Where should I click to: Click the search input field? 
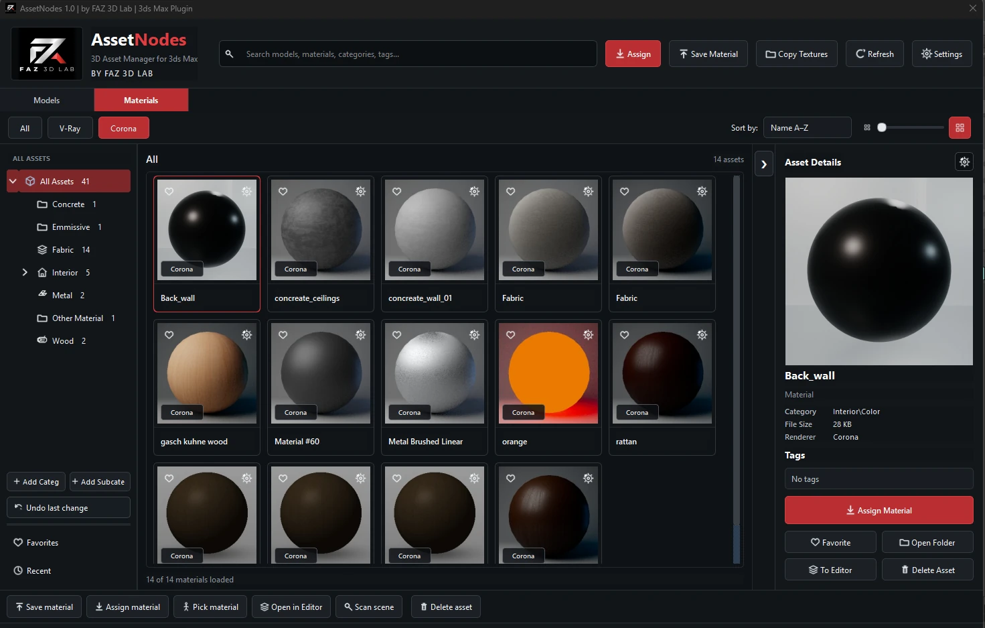coord(408,54)
